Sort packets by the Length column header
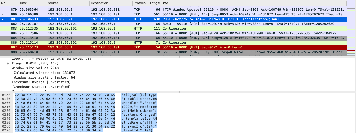The height and width of the screenshot is (133, 356). point(155,3)
